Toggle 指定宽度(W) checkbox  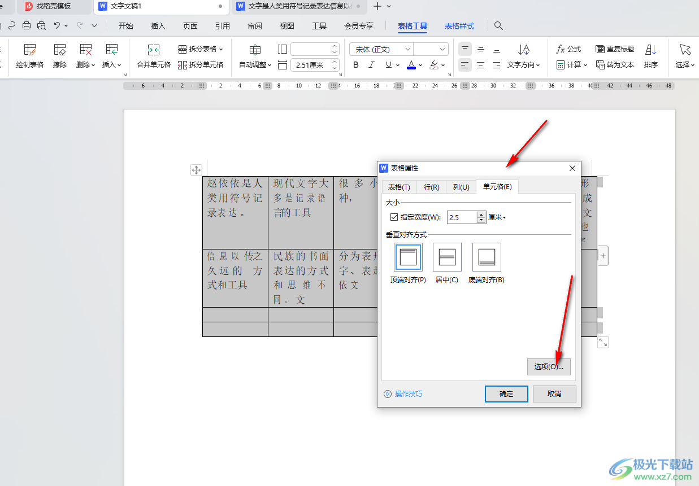coord(394,217)
